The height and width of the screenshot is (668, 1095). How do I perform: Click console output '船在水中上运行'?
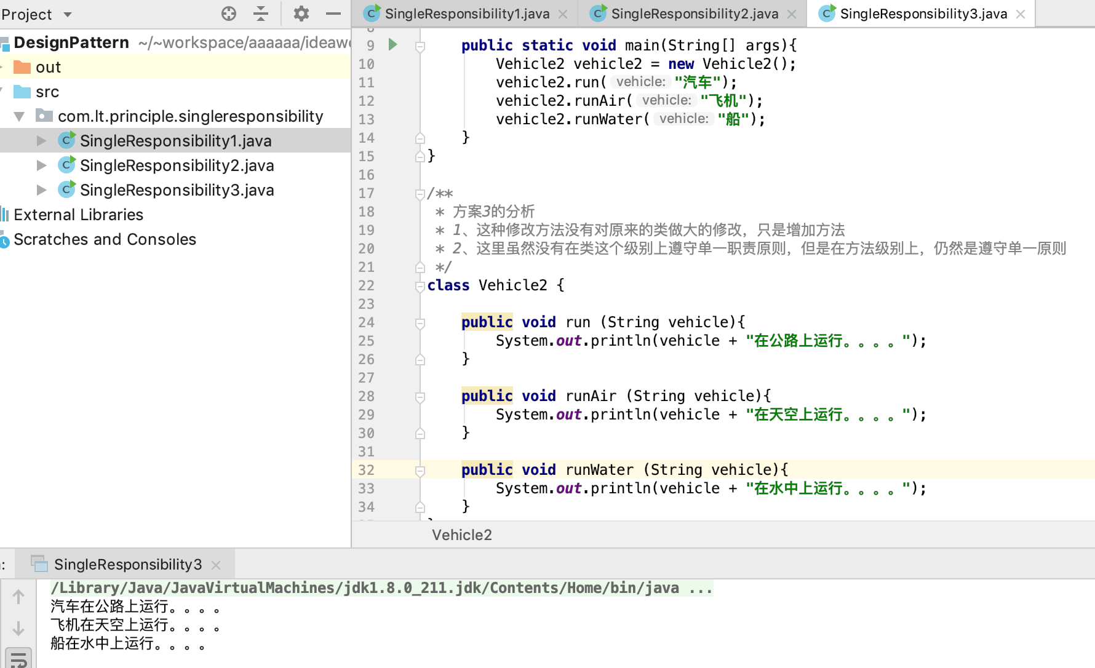coord(102,643)
